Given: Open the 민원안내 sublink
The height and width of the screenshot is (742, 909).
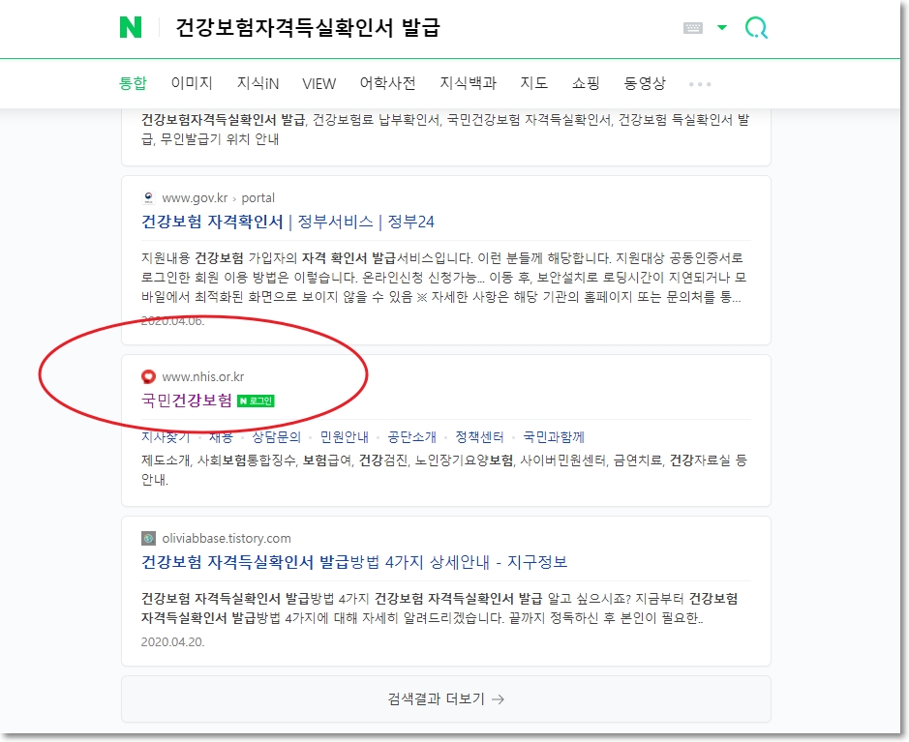Looking at the screenshot, I should (345, 436).
